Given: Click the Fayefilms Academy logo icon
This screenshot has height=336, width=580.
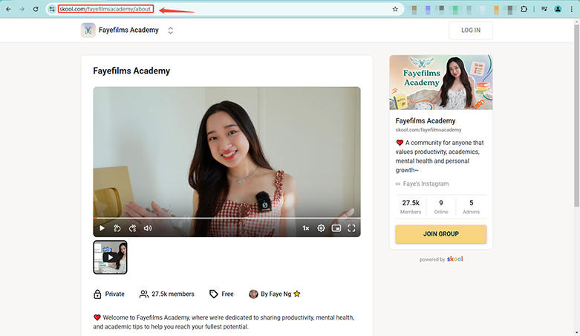Looking at the screenshot, I should (88, 30).
